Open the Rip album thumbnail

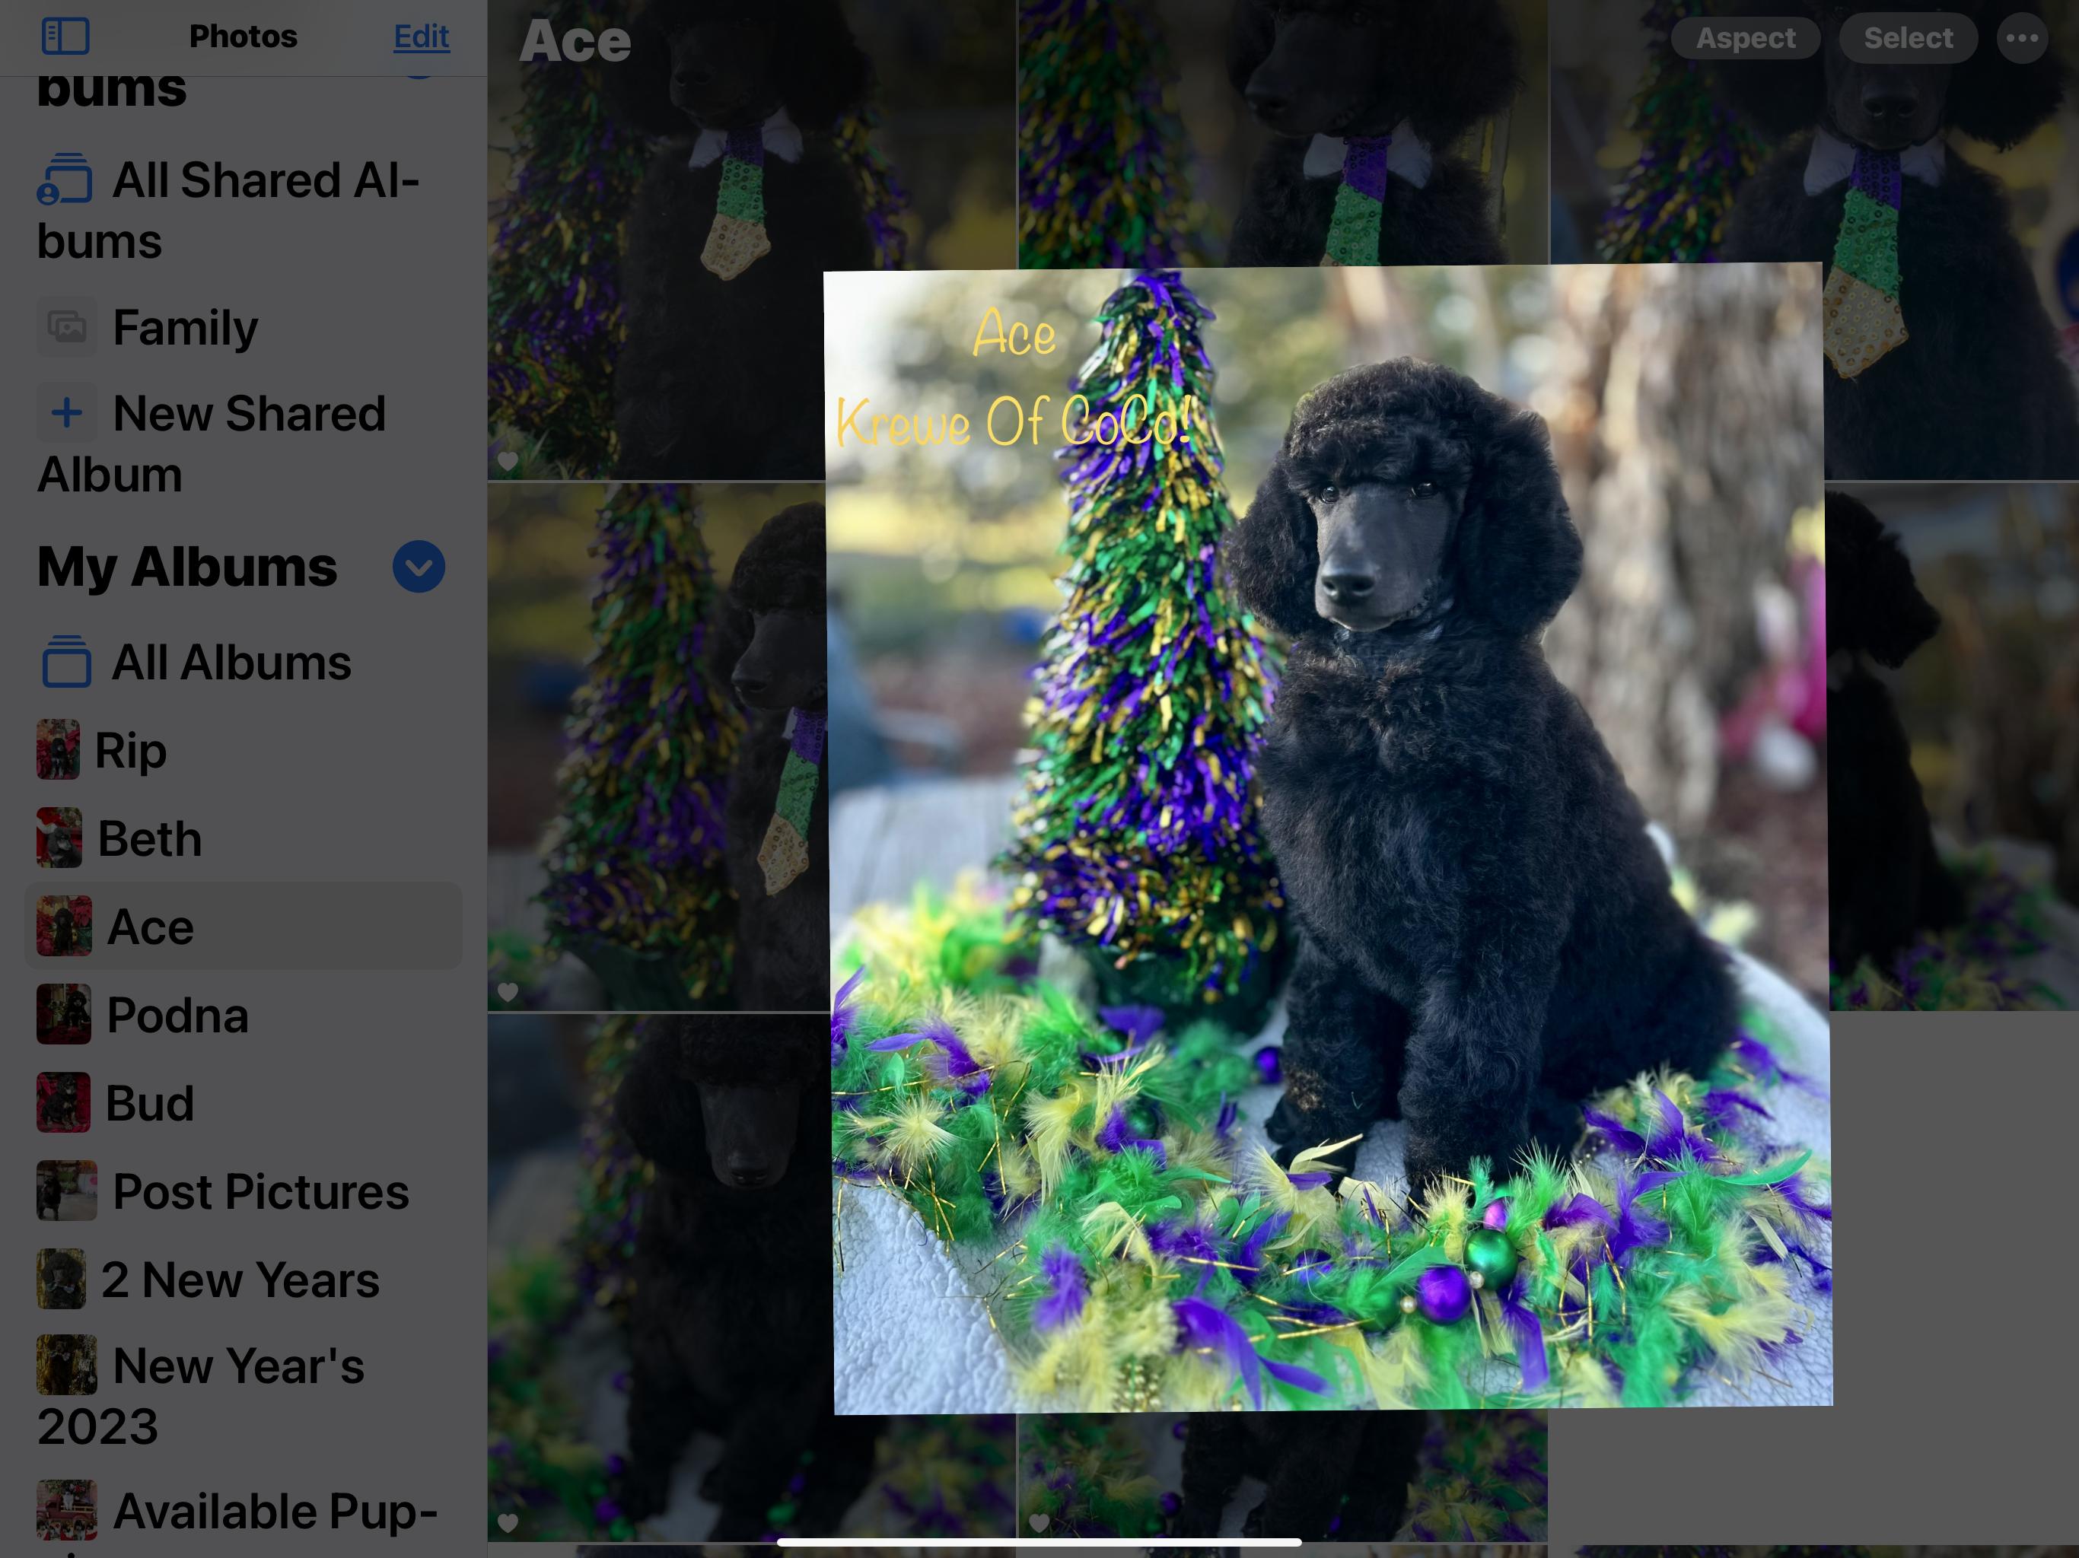59,750
